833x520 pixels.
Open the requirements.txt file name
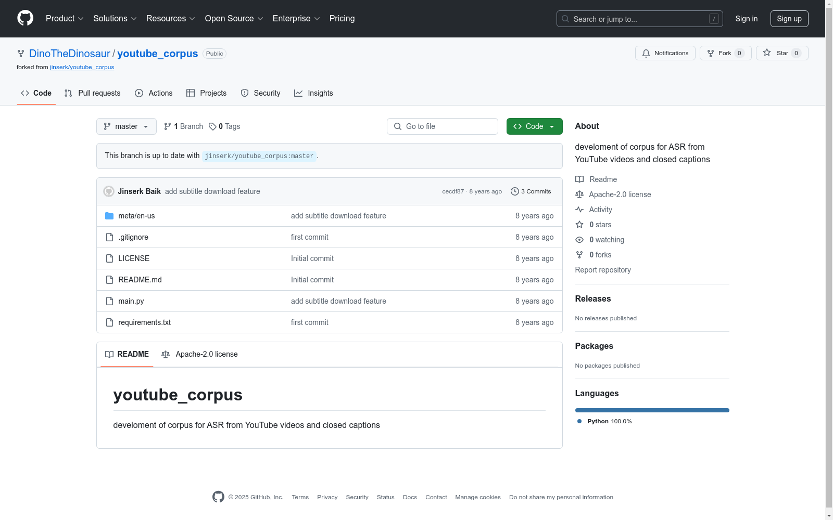145,322
